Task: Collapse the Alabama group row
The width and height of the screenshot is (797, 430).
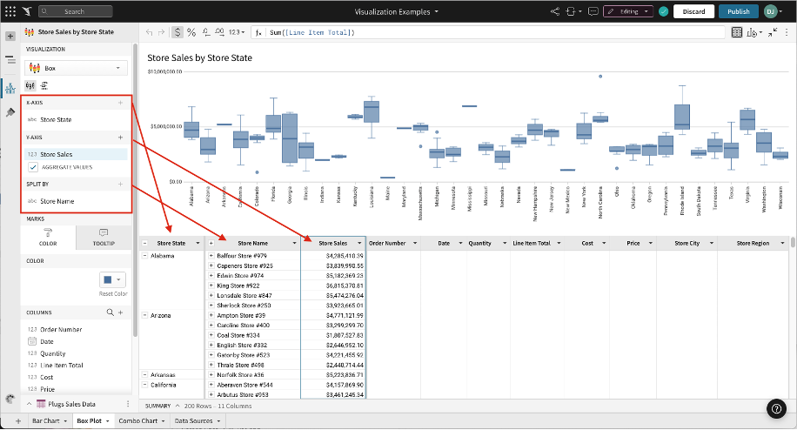Action: (144, 256)
